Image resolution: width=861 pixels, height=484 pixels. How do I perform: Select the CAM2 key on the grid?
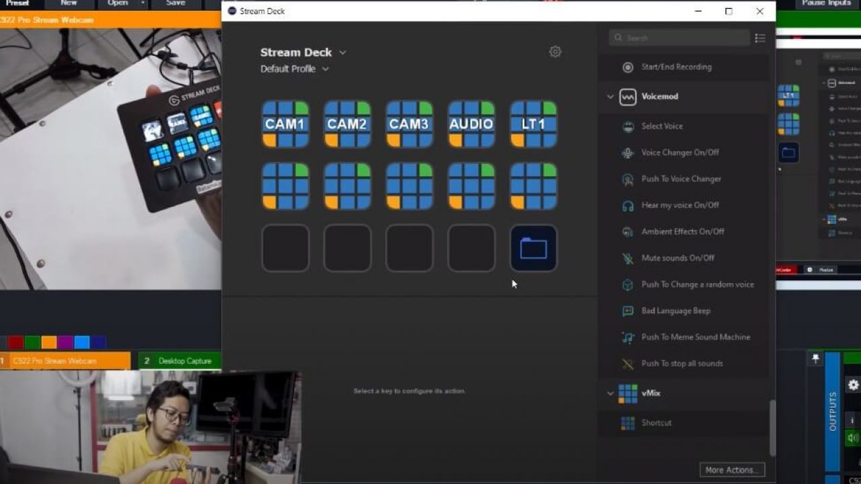coord(347,124)
